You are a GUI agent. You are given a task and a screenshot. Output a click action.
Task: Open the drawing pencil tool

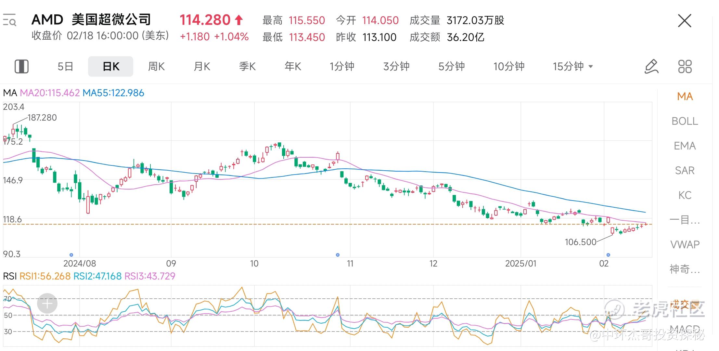pyautogui.click(x=651, y=66)
